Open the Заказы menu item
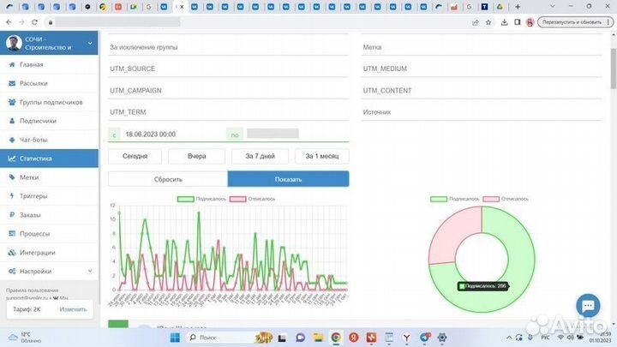617x347 pixels. tap(31, 215)
